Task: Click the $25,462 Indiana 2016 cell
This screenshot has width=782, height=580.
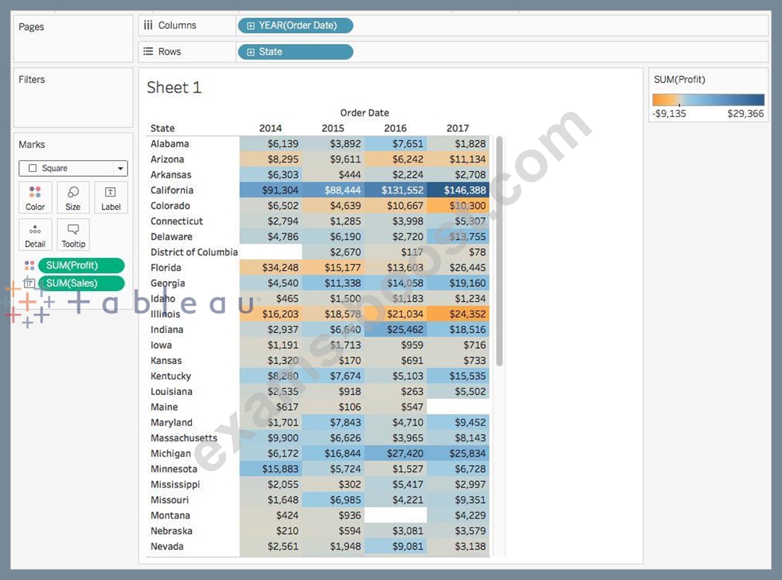Action: 396,329
